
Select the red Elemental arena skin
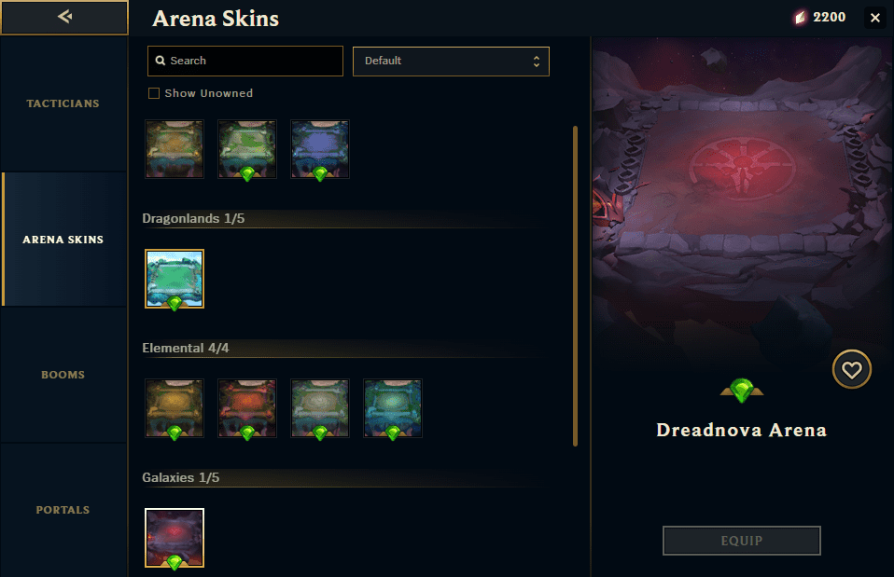(247, 408)
